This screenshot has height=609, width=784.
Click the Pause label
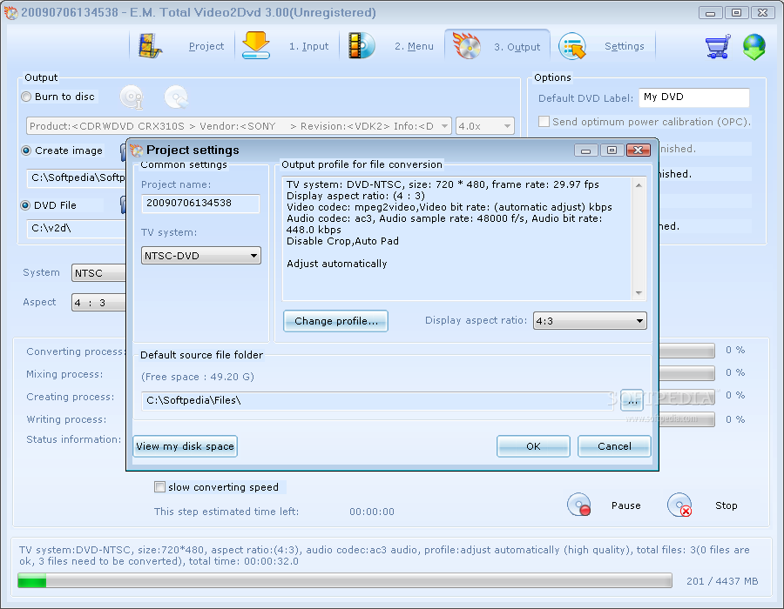click(625, 505)
